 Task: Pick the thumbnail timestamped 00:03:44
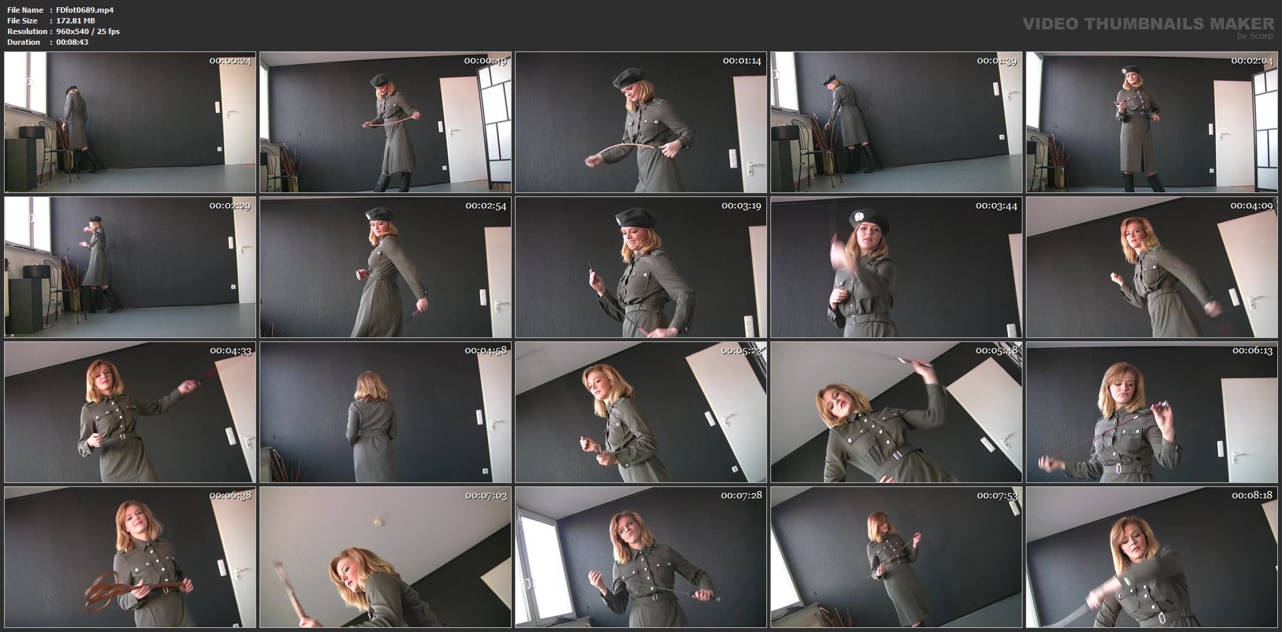click(x=897, y=267)
